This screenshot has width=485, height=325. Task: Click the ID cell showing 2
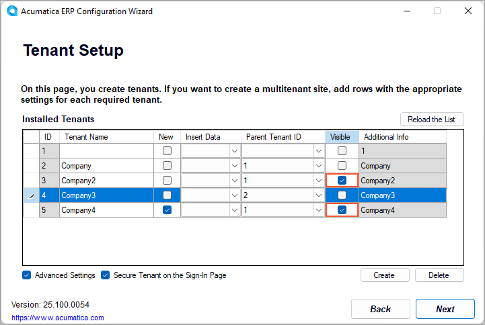coord(49,166)
